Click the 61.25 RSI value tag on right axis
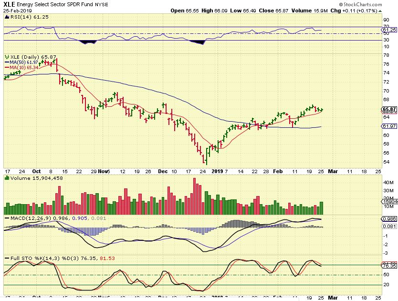This screenshot has height=301, width=398. [x=389, y=30]
